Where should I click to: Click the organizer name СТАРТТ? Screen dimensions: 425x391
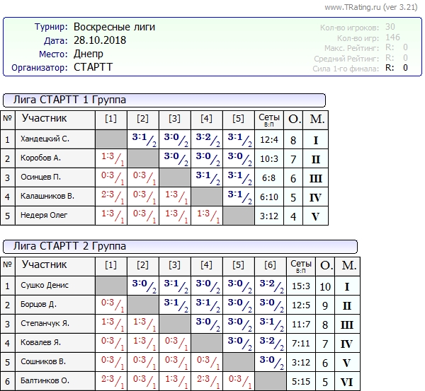point(93,67)
